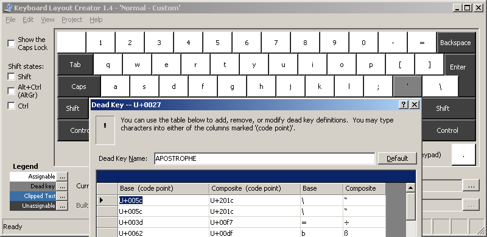Click the semicolon key on the keyboard
487x237 pixels.
coord(378,86)
